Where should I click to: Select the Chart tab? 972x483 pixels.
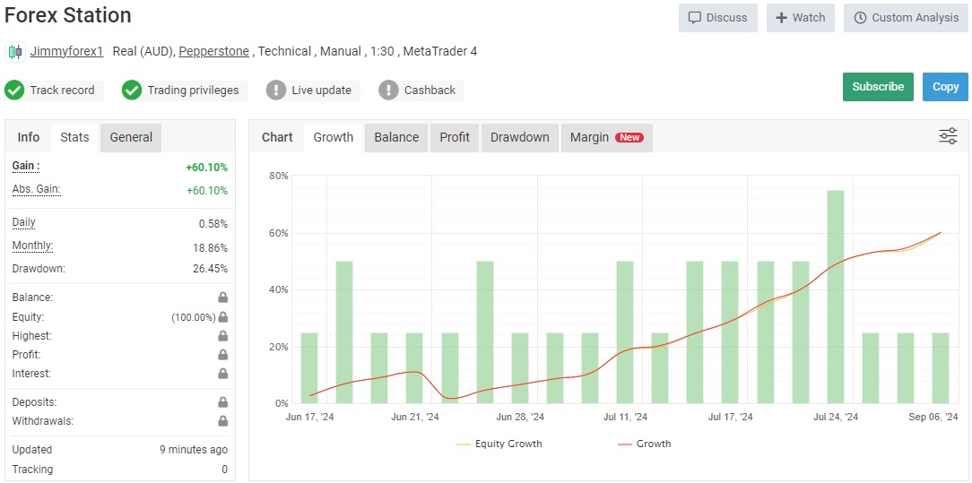pyautogui.click(x=277, y=137)
